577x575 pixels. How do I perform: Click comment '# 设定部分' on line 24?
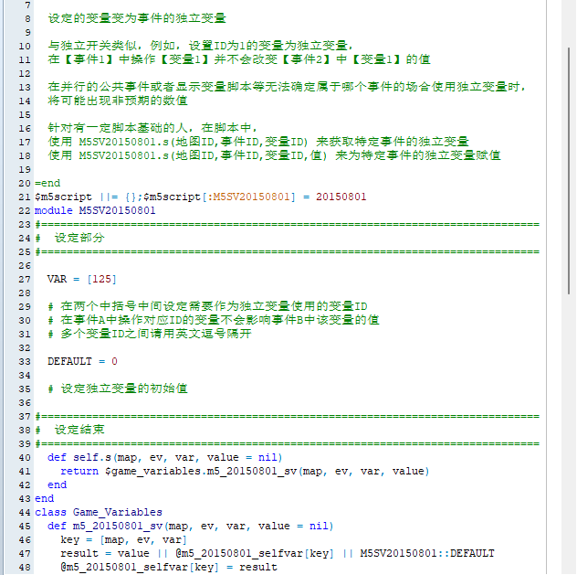[x=70, y=238]
